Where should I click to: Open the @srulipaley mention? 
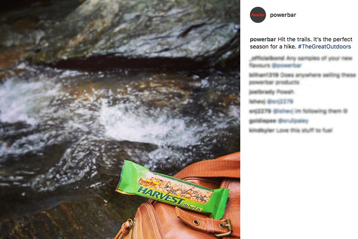[x=293, y=121]
